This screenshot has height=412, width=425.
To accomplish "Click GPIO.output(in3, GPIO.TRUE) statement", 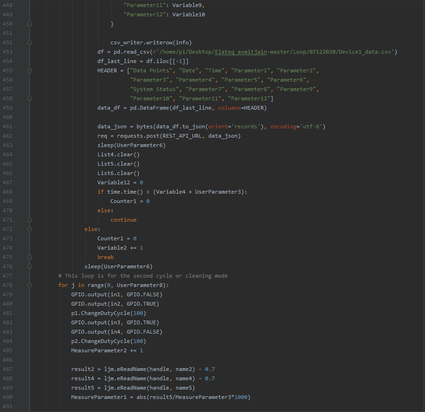I will (x=115, y=322).
